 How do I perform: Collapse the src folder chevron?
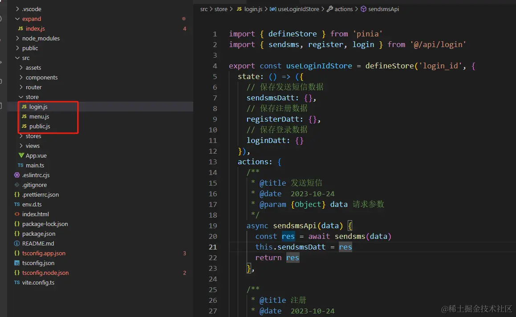coord(17,58)
